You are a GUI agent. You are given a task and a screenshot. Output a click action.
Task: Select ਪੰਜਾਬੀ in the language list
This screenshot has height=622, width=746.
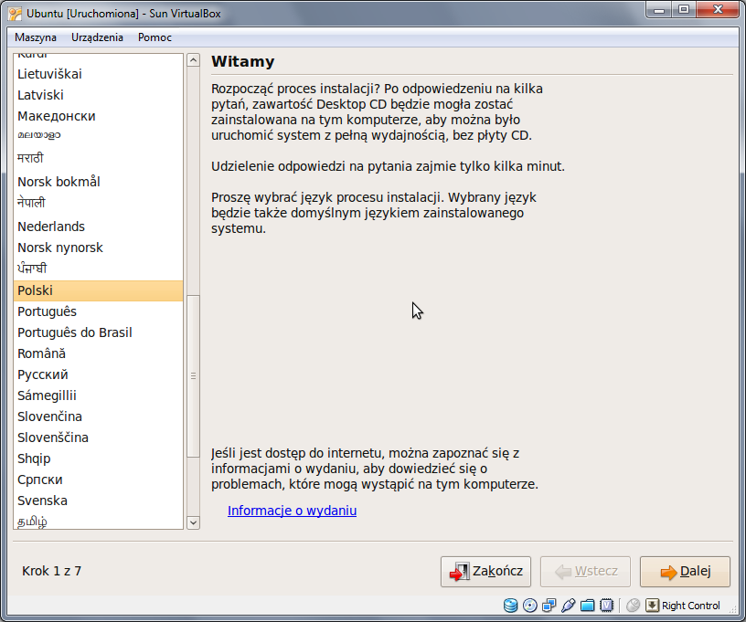click(x=98, y=269)
